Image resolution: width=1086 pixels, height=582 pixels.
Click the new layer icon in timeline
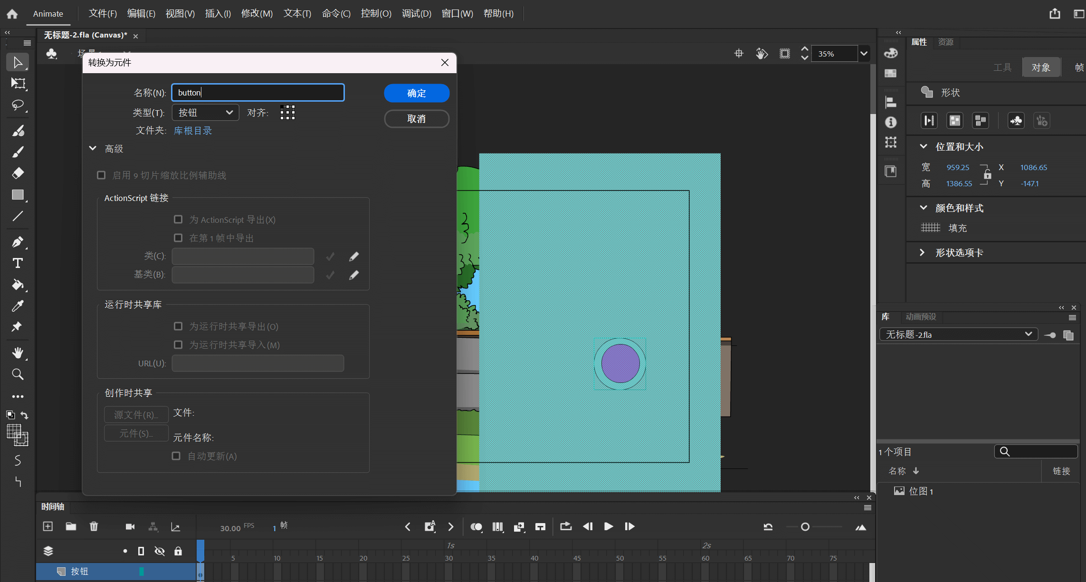[48, 526]
